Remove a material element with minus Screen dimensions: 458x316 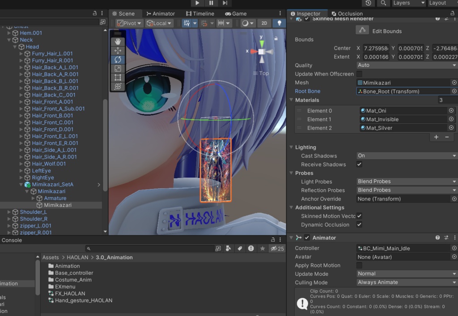[447, 137]
